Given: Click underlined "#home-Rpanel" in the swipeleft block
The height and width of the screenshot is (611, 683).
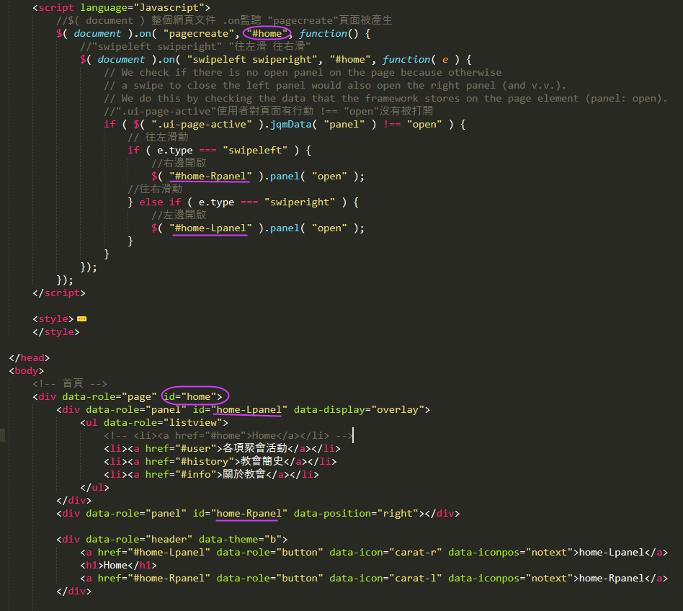Looking at the screenshot, I should [210, 176].
